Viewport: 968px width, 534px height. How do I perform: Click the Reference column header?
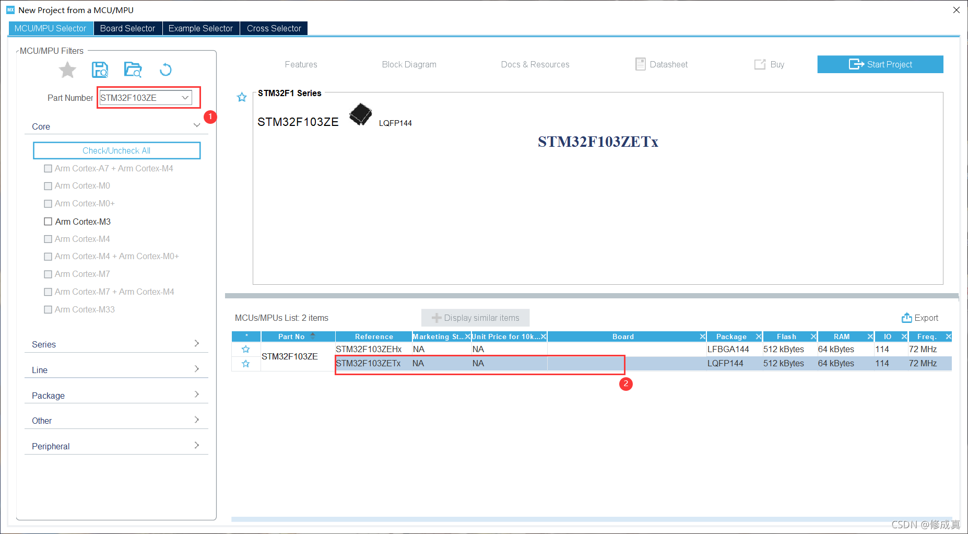tap(374, 336)
